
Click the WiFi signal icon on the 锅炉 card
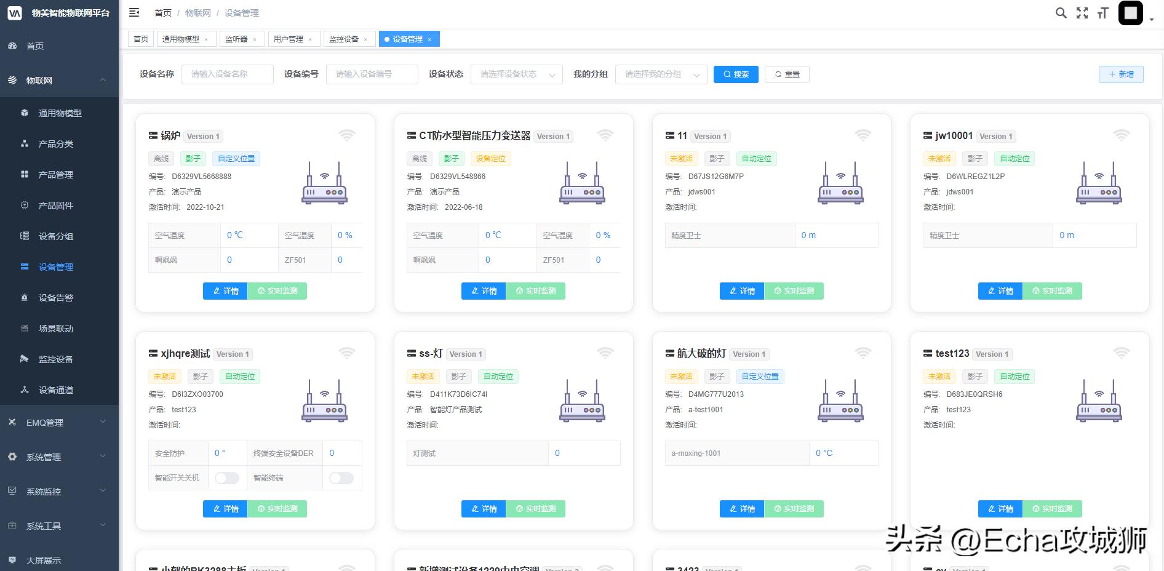point(347,135)
